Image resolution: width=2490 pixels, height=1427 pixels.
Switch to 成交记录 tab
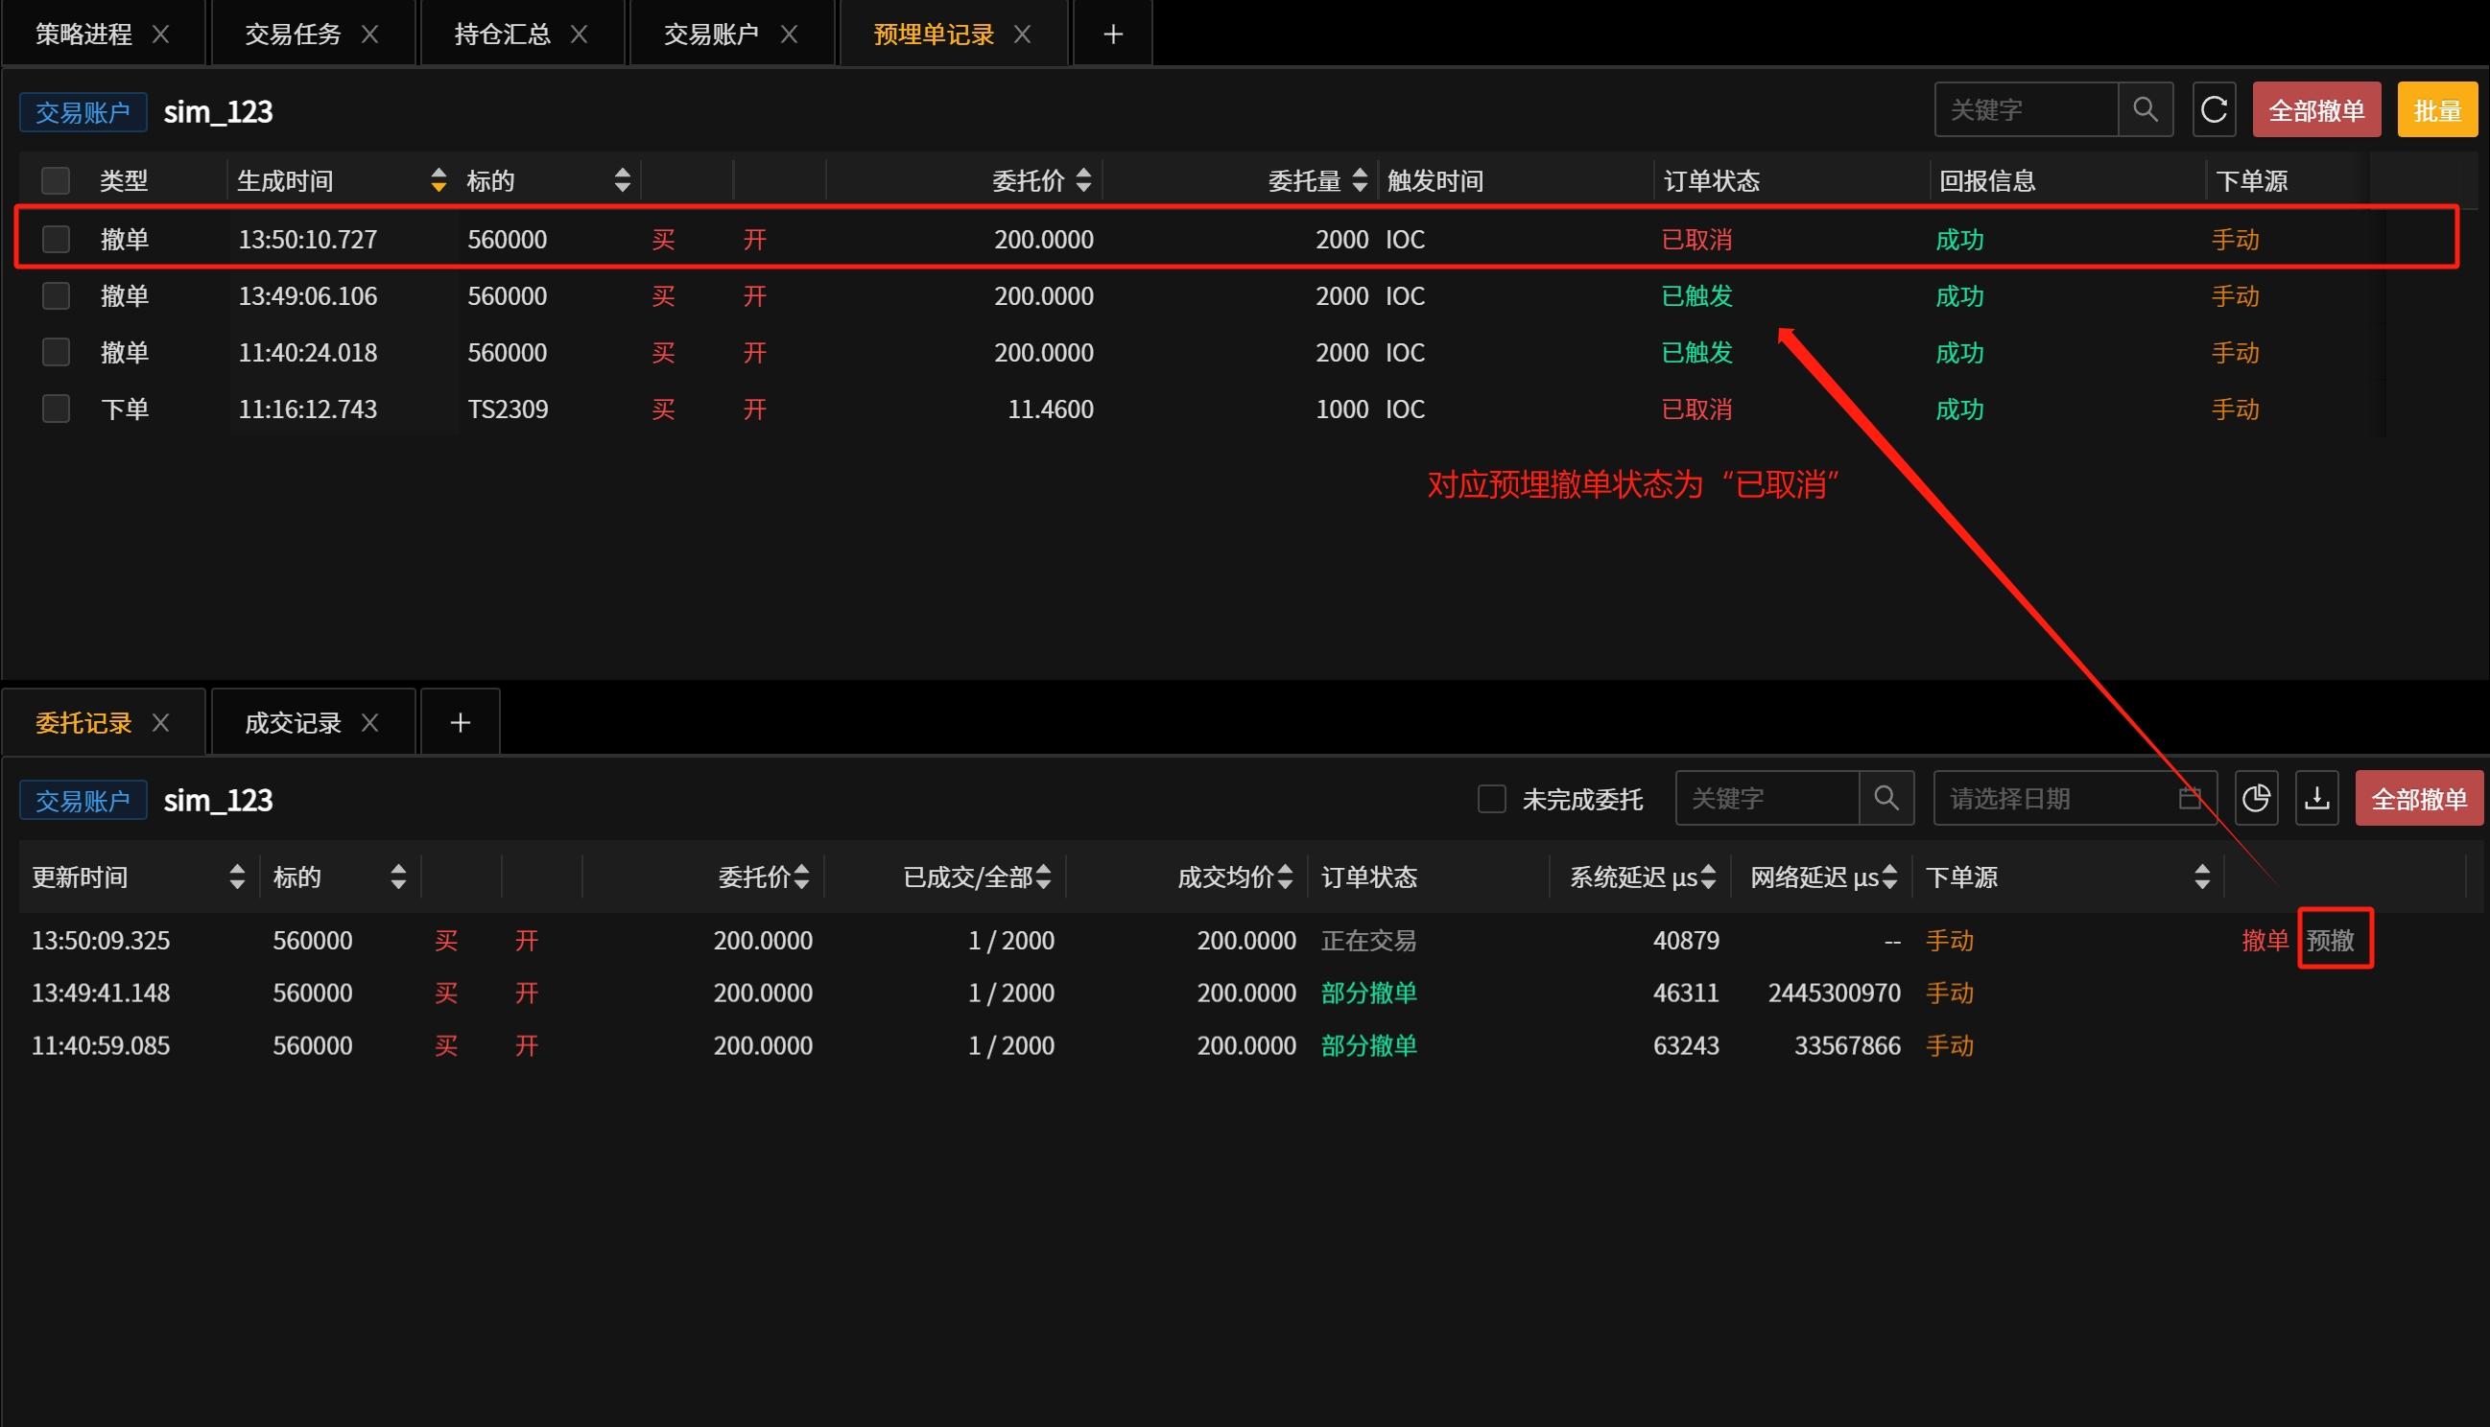[293, 722]
